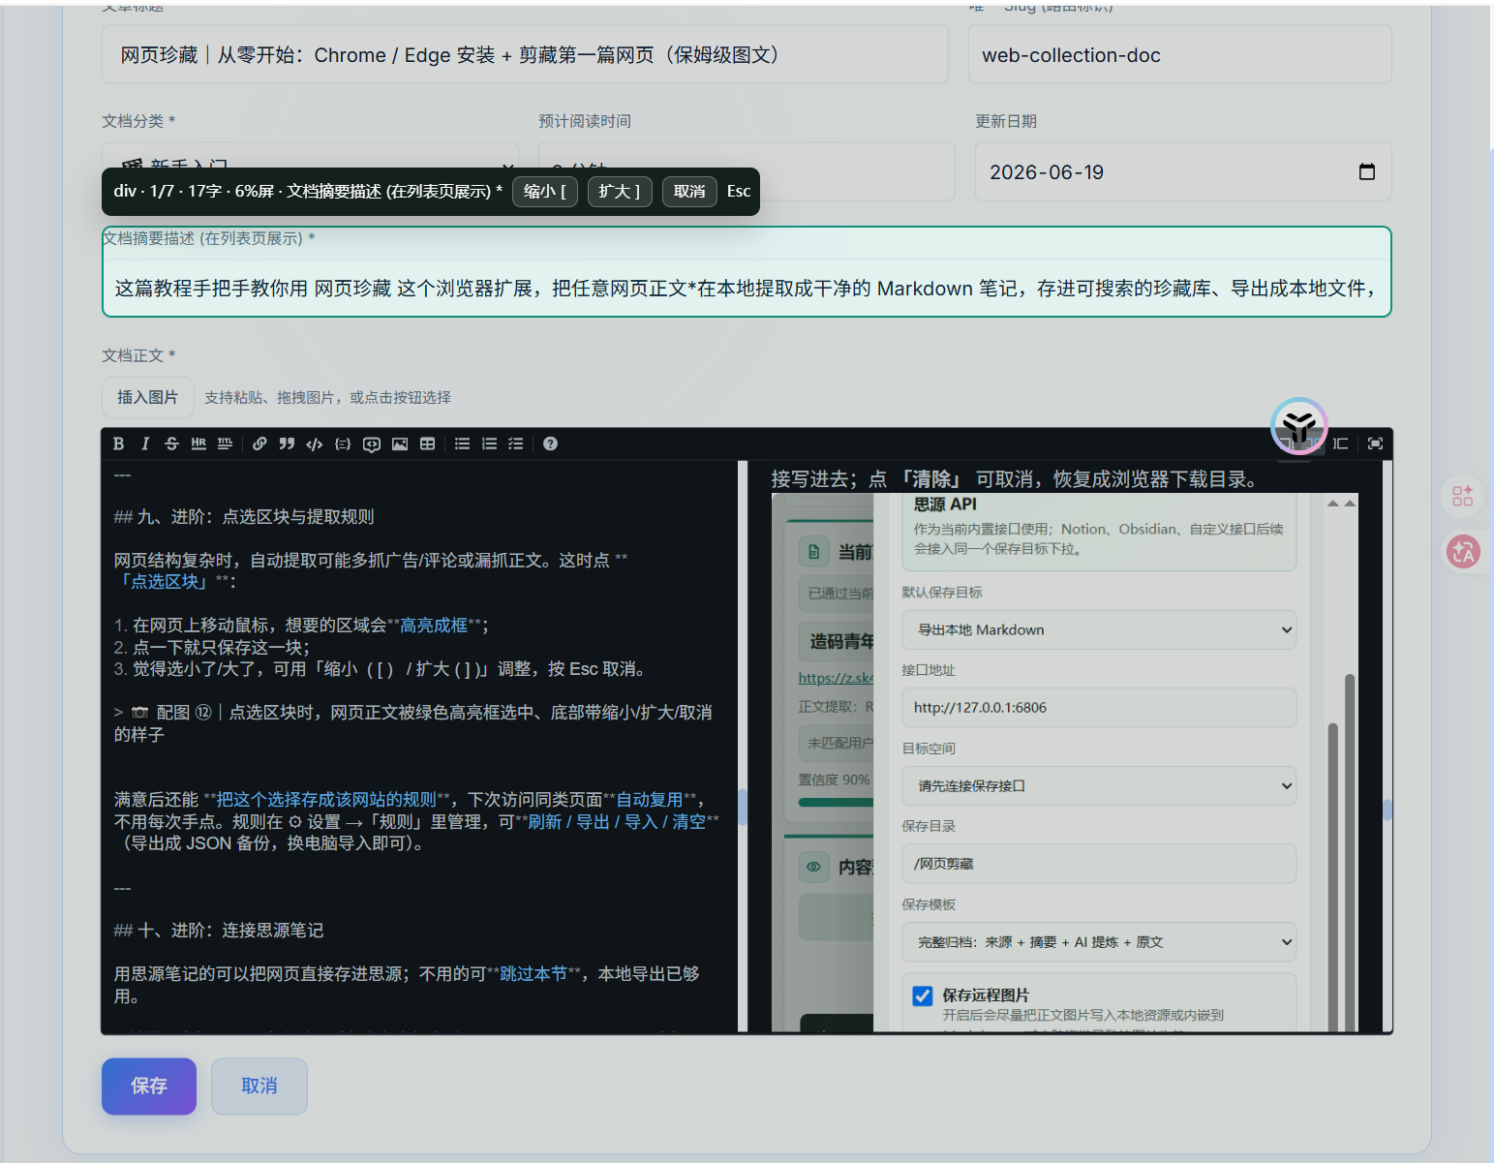1494x1163 pixels.
Task: Insert a code block with the braces icon
Action: pyautogui.click(x=343, y=444)
